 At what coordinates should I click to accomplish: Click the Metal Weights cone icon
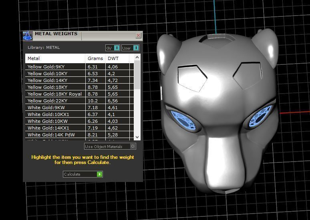point(28,36)
